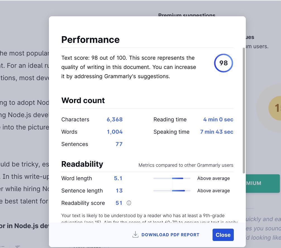Click the Sentence length value 13
The height and width of the screenshot is (248, 281).
(119, 191)
